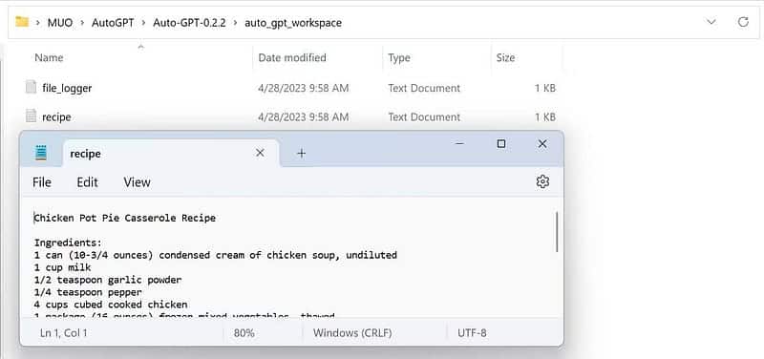Image resolution: width=764 pixels, height=359 pixels.
Task: Click the 80% zoom level in status bar
Action: (x=244, y=333)
